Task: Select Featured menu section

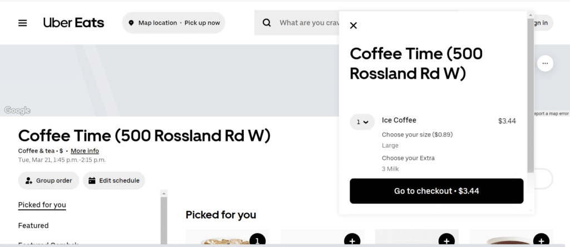Action: pos(33,225)
